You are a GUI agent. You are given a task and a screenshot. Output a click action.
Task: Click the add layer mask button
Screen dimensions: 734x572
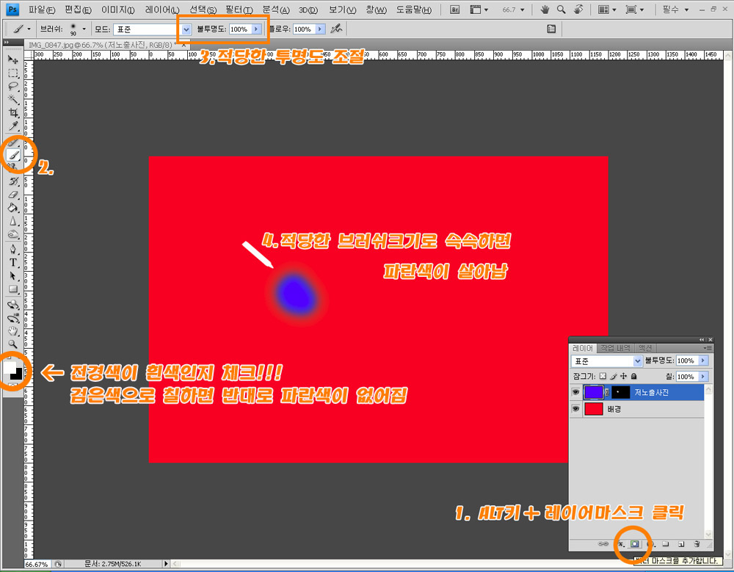(634, 544)
